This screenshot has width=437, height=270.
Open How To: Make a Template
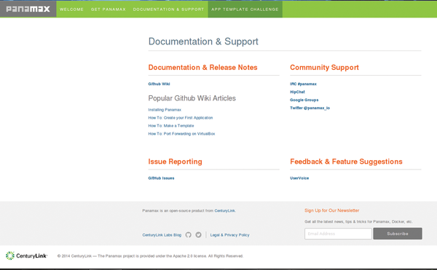171,126
